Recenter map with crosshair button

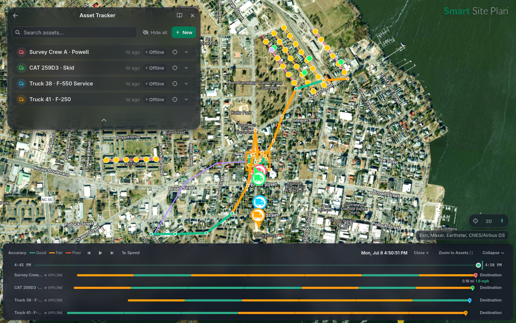[x=476, y=221]
